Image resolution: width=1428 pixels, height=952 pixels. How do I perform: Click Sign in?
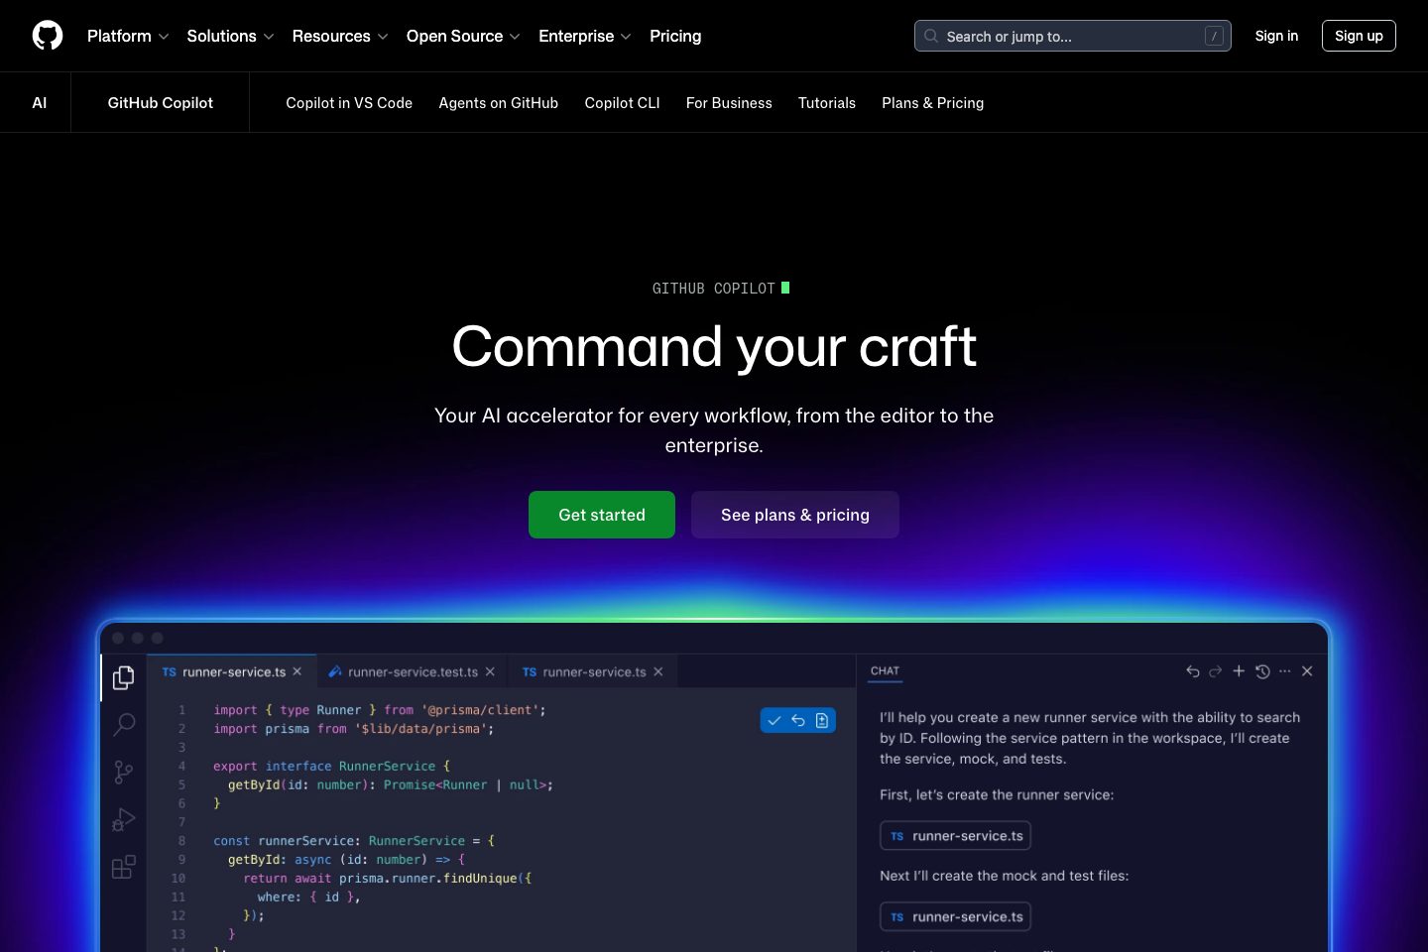coord(1276,36)
